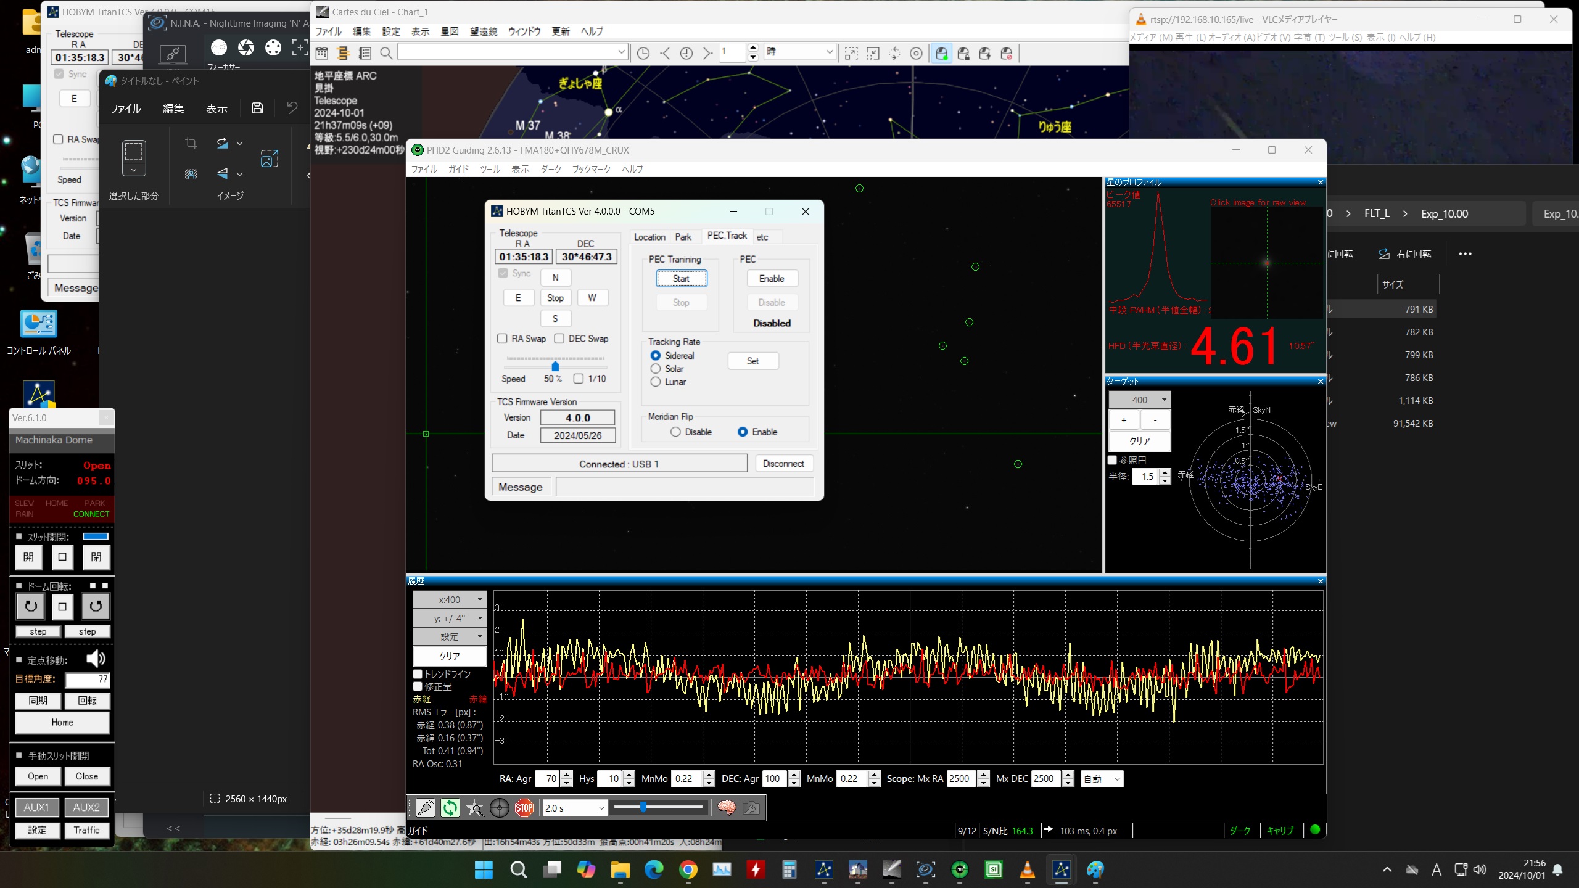
Task: Open x:400 scale dropdown in PHD2 history
Action: click(x=450, y=599)
